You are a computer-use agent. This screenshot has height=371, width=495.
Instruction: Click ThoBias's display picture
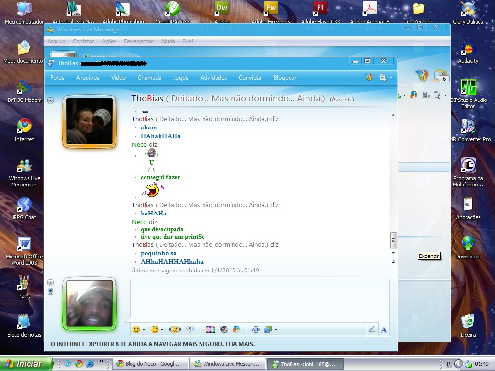[x=89, y=121]
